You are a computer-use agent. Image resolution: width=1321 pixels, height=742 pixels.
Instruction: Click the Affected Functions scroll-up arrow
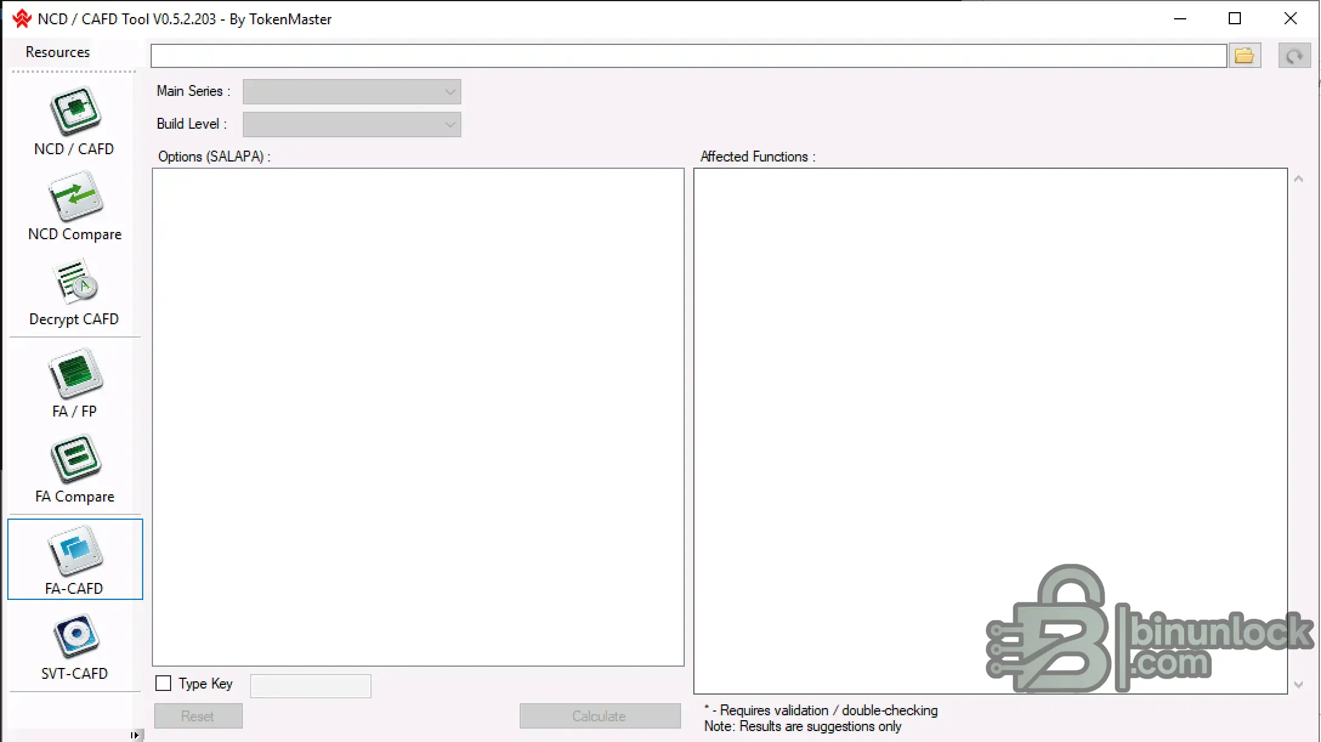coord(1299,179)
